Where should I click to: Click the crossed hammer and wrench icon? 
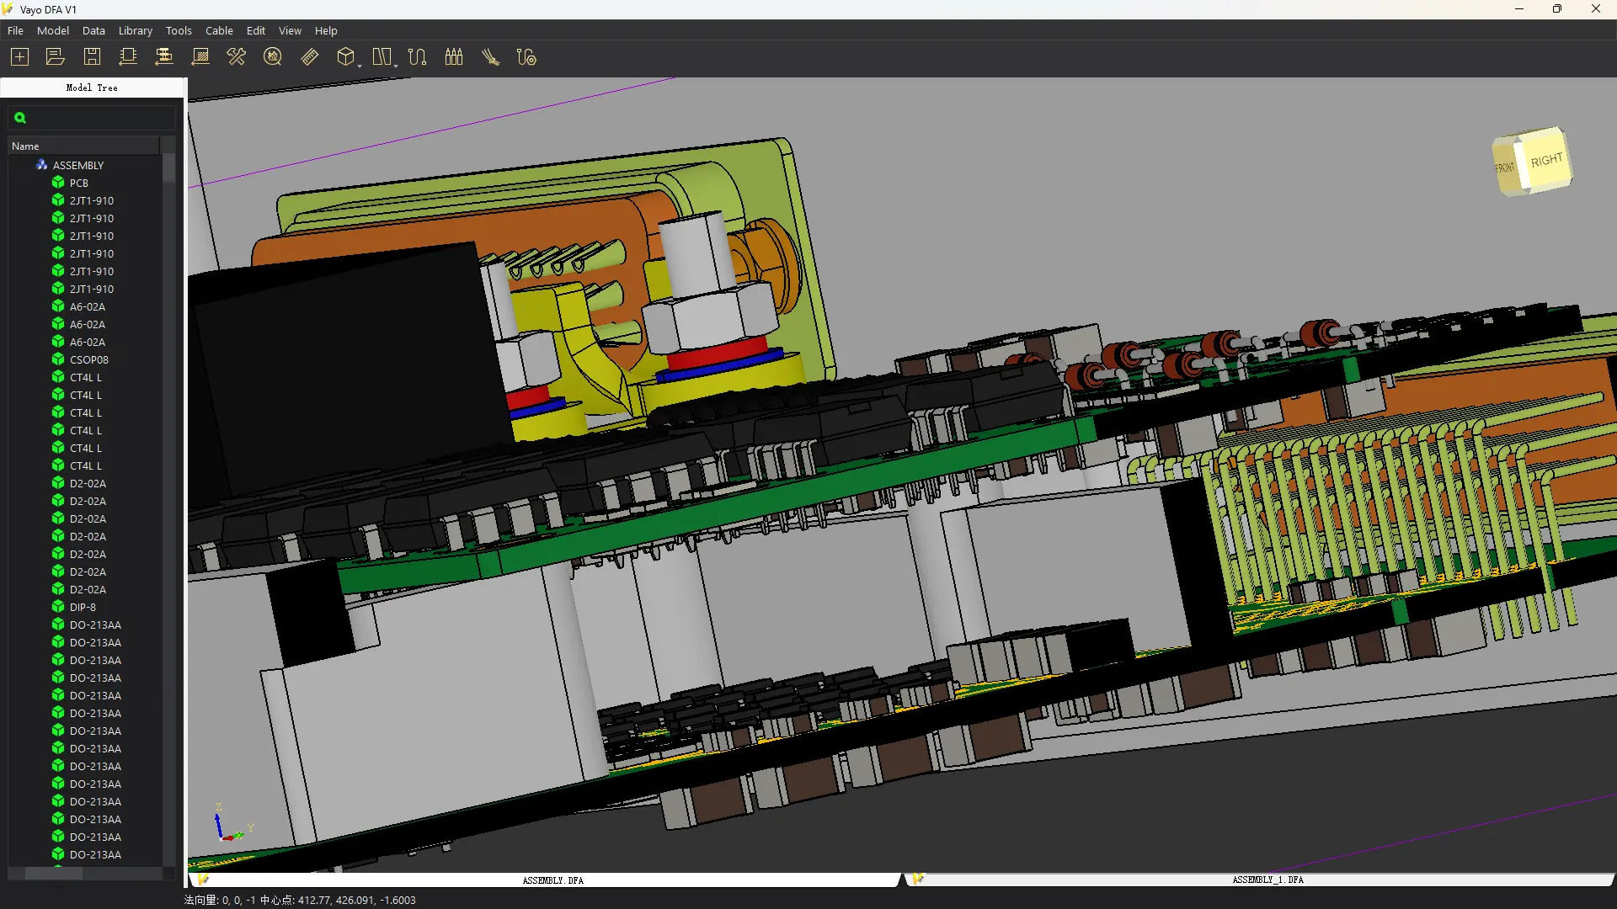click(x=237, y=57)
